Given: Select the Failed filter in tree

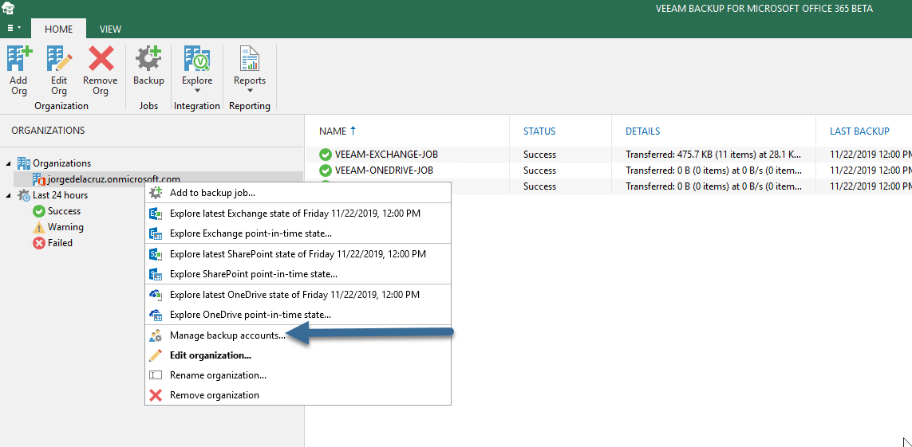Looking at the screenshot, I should click(x=60, y=243).
